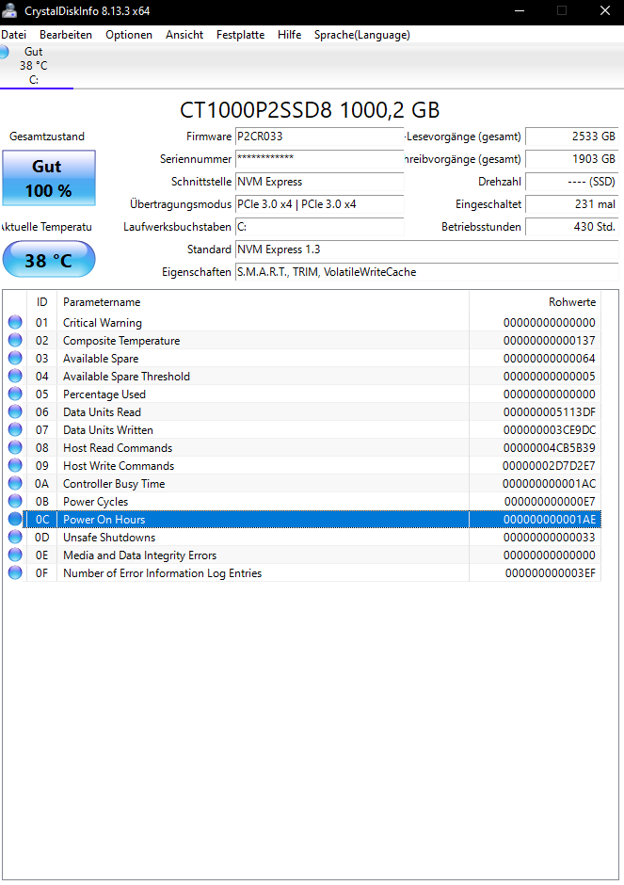Viewport: 624px width, 885px height.
Task: Click the status icon for Data Units Read
Action: click(x=15, y=412)
